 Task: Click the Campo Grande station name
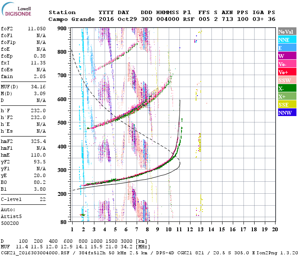[71, 19]
